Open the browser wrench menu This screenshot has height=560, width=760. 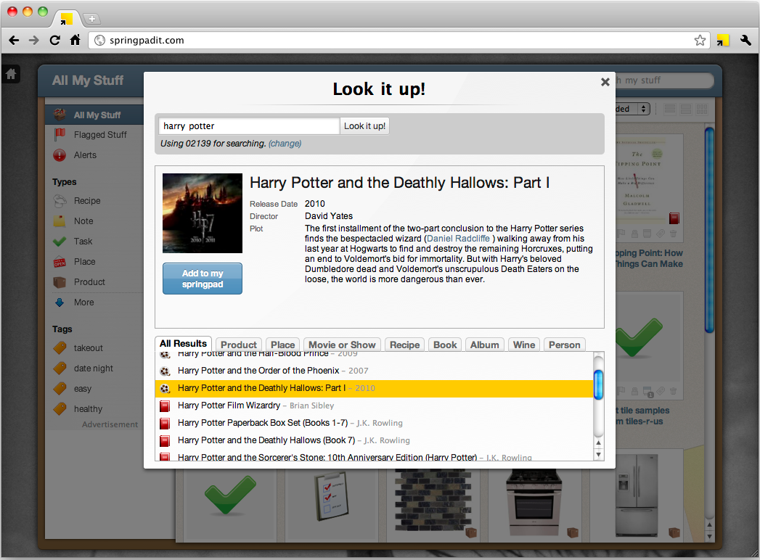pos(746,40)
